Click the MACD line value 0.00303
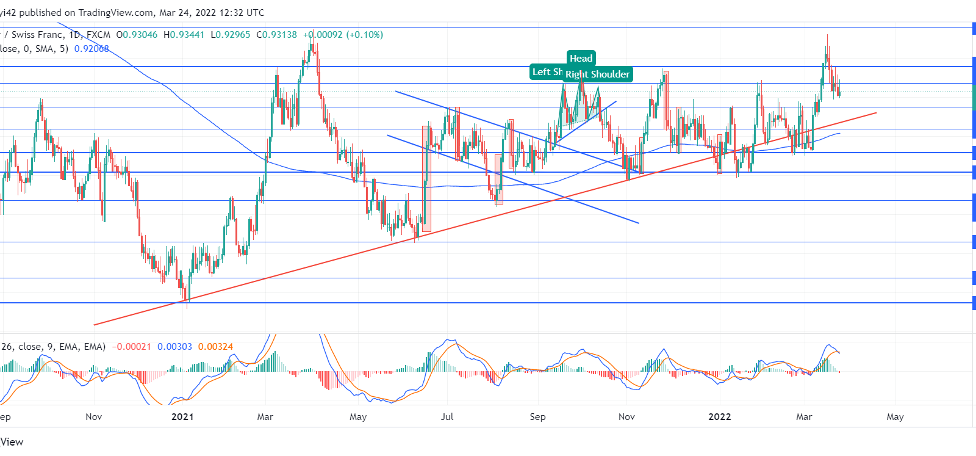 point(174,347)
